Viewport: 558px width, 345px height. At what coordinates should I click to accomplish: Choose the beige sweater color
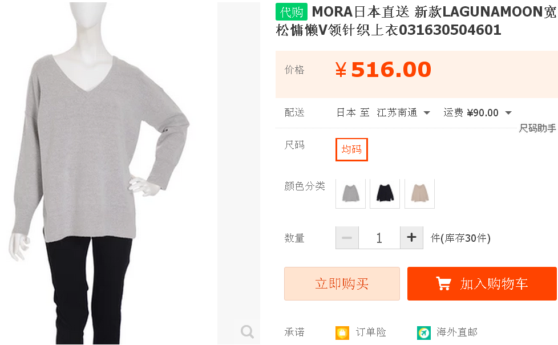(419, 193)
